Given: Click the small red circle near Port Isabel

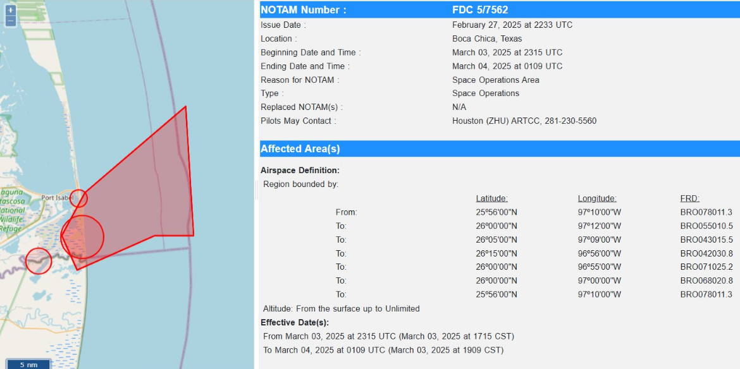Looking at the screenshot, I should [x=79, y=198].
